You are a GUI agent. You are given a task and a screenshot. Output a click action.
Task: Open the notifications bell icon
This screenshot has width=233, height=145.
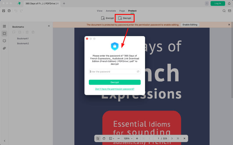coord(229,3)
